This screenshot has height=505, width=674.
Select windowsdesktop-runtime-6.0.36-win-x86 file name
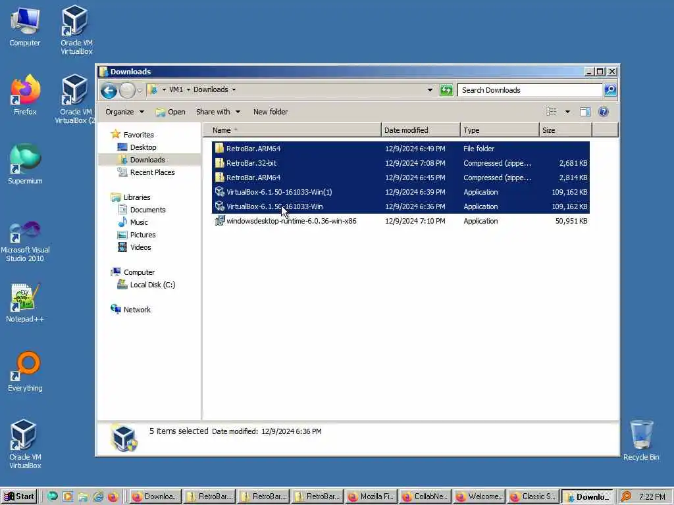click(292, 221)
